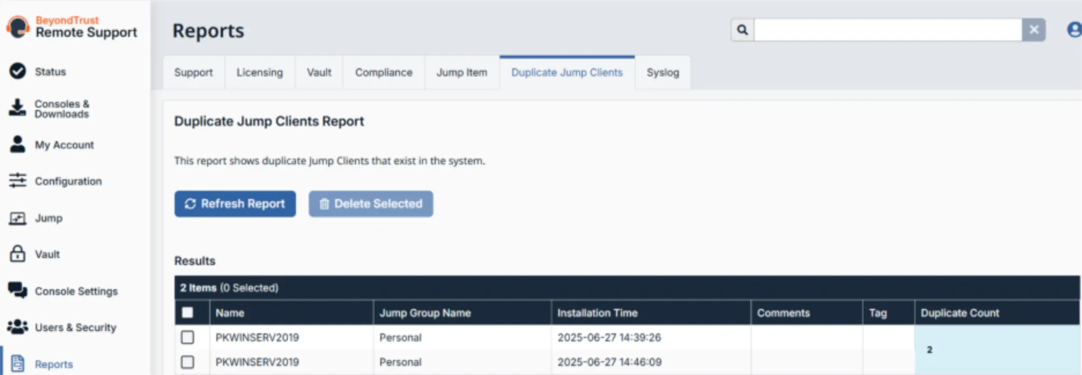Clear search with the X button
This screenshot has height=375, width=1082.
click(1034, 30)
